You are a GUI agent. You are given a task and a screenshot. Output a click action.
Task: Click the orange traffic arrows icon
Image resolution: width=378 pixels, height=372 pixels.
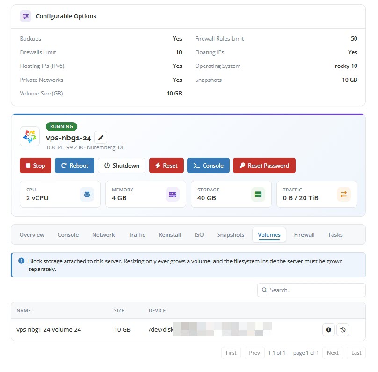(343, 194)
